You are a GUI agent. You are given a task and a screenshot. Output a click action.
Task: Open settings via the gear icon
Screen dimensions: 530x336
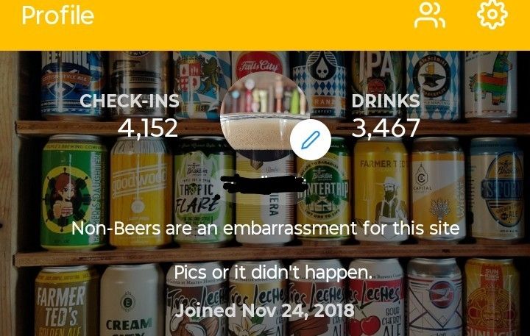492,15
